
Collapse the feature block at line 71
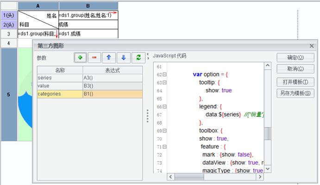tap(164, 147)
